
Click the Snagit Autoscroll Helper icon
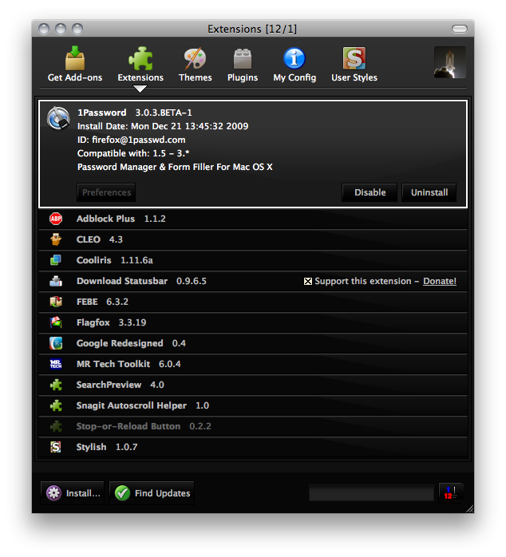56,405
